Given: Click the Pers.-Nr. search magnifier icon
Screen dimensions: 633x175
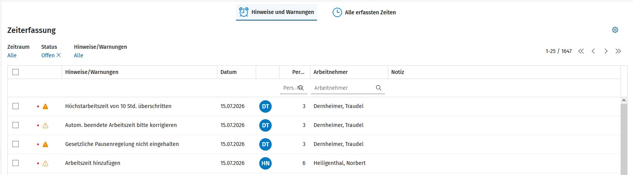Looking at the screenshot, I should pos(301,88).
